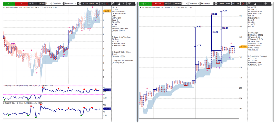
Task: Click 45-degree trendline icon in NATURALGAS-I toolbar
Action: tap(266, 3)
